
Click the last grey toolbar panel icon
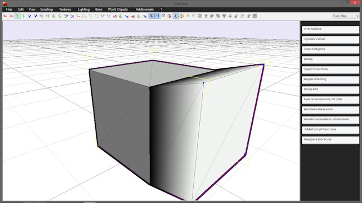(x=255, y=16)
